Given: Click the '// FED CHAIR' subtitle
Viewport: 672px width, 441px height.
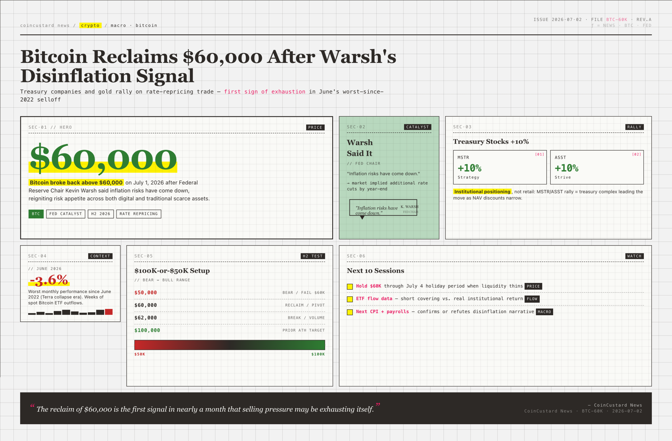Looking at the screenshot, I should tap(364, 163).
